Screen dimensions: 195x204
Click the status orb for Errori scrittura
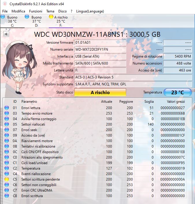click(7, 196)
